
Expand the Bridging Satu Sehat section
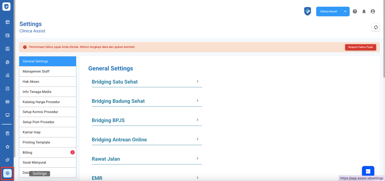tap(146, 82)
